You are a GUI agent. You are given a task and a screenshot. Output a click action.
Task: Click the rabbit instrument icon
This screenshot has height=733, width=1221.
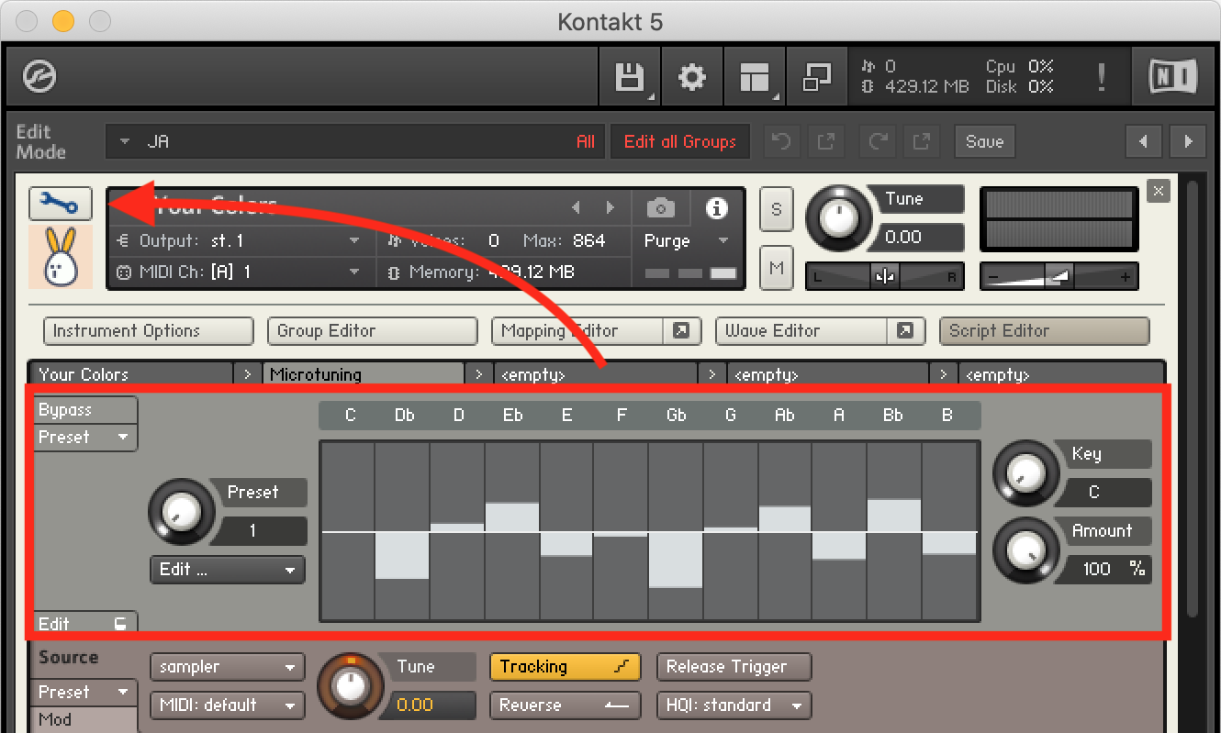[61, 258]
